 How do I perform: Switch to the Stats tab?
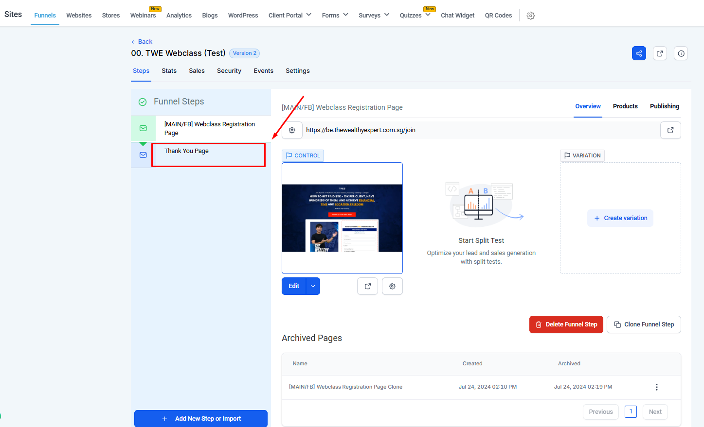tap(169, 71)
